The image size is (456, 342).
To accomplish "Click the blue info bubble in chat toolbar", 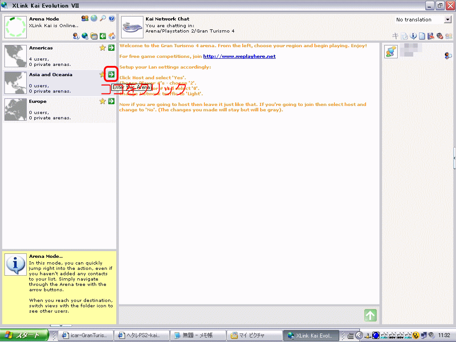I will click(413, 36).
